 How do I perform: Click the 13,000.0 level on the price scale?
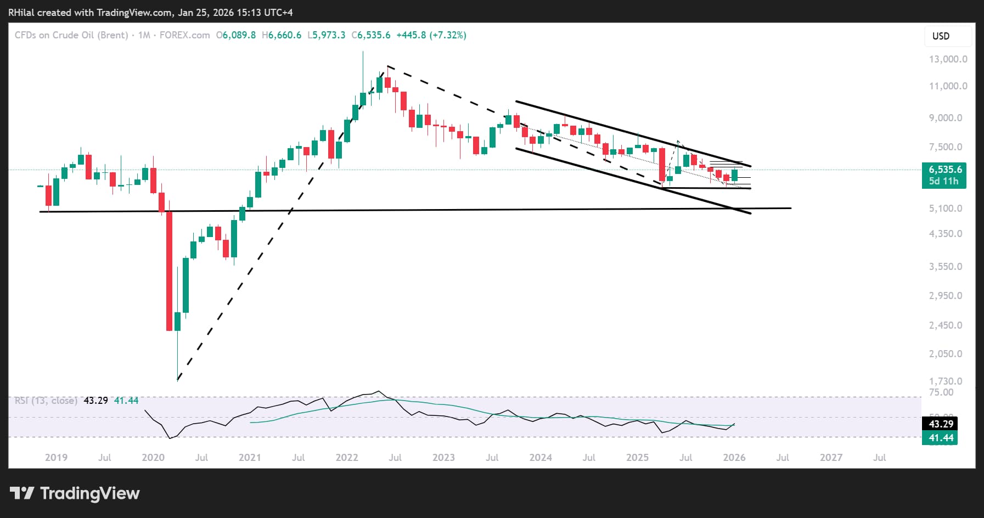tap(949, 59)
